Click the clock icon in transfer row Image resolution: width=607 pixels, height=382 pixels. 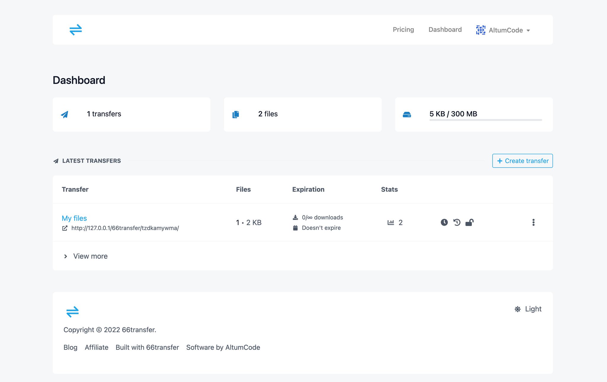click(x=444, y=222)
